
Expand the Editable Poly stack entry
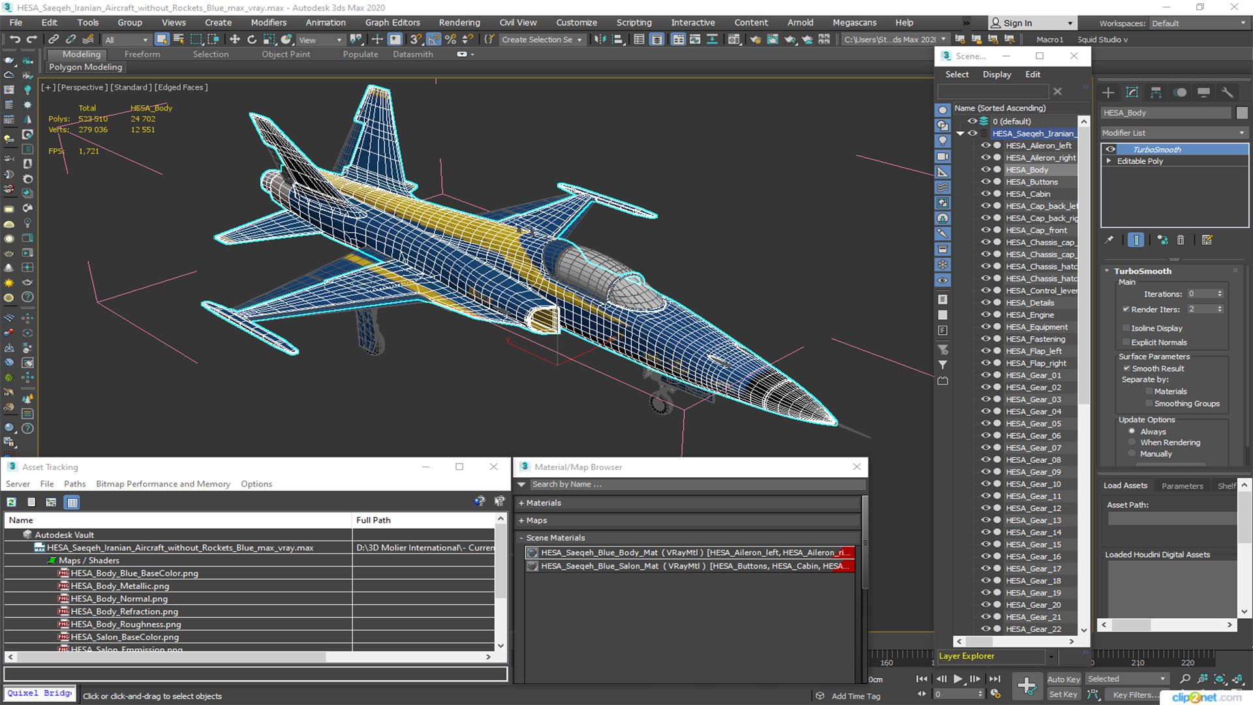(1109, 161)
